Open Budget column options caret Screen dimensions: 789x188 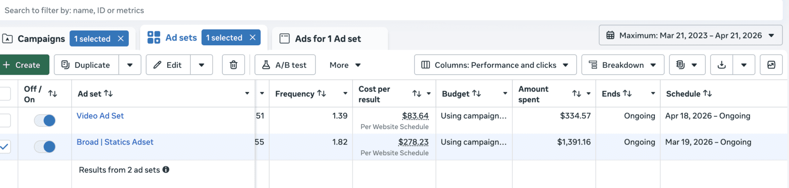click(x=505, y=94)
